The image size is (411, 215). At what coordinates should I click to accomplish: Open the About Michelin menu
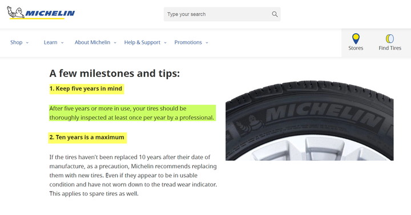point(92,42)
